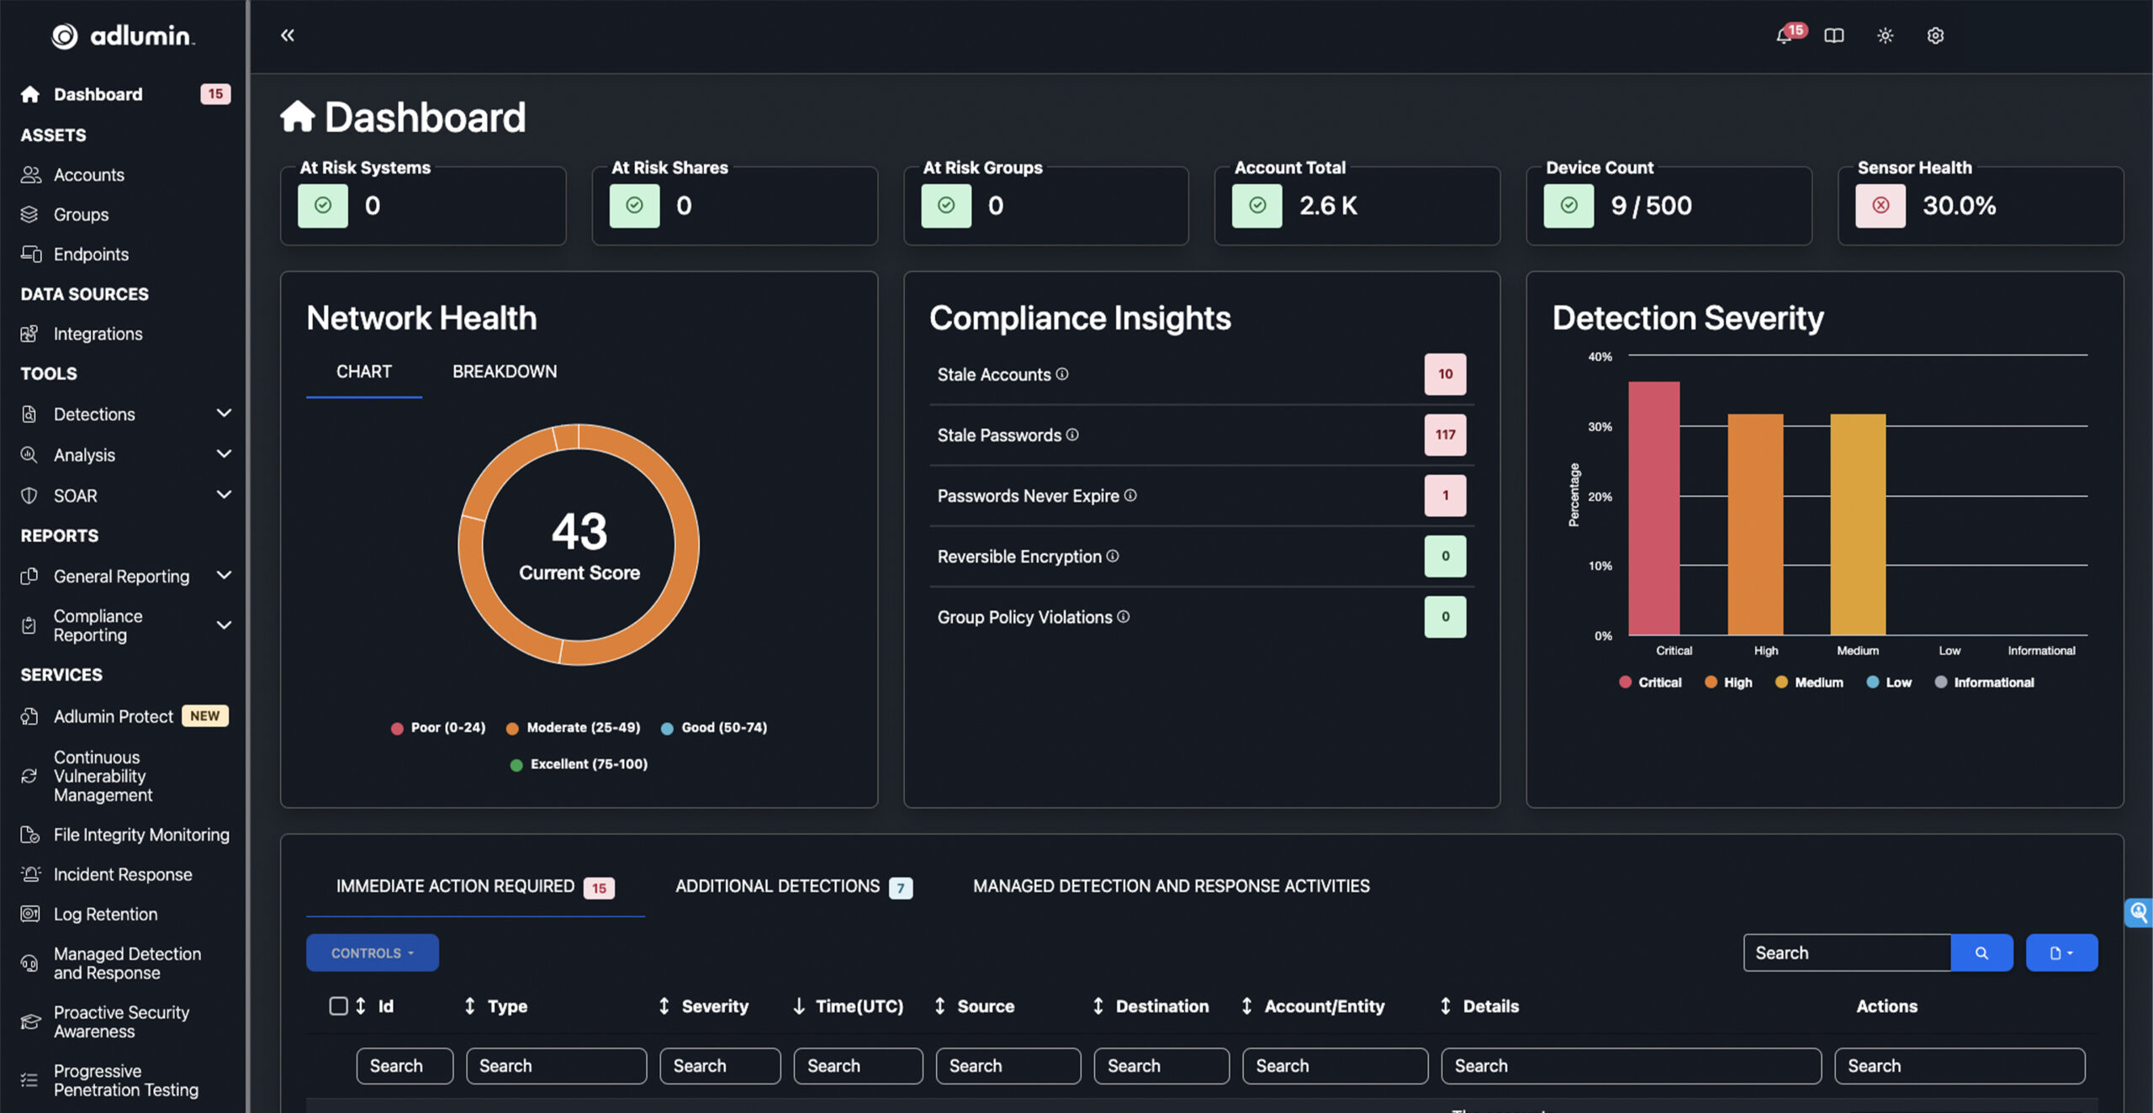Click the notifications bell icon
Viewport: 2153px width, 1113px height.
pyautogui.click(x=1784, y=35)
